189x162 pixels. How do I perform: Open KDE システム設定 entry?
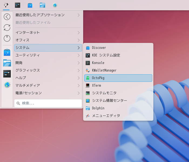point(118,55)
